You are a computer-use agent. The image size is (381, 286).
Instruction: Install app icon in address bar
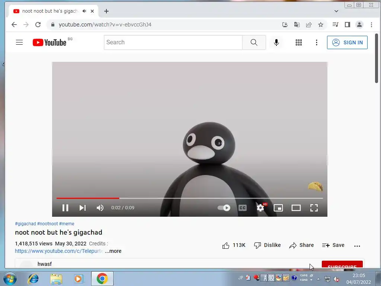click(285, 25)
